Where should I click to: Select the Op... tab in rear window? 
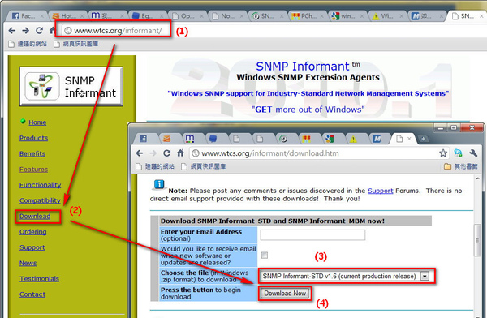click(x=187, y=15)
